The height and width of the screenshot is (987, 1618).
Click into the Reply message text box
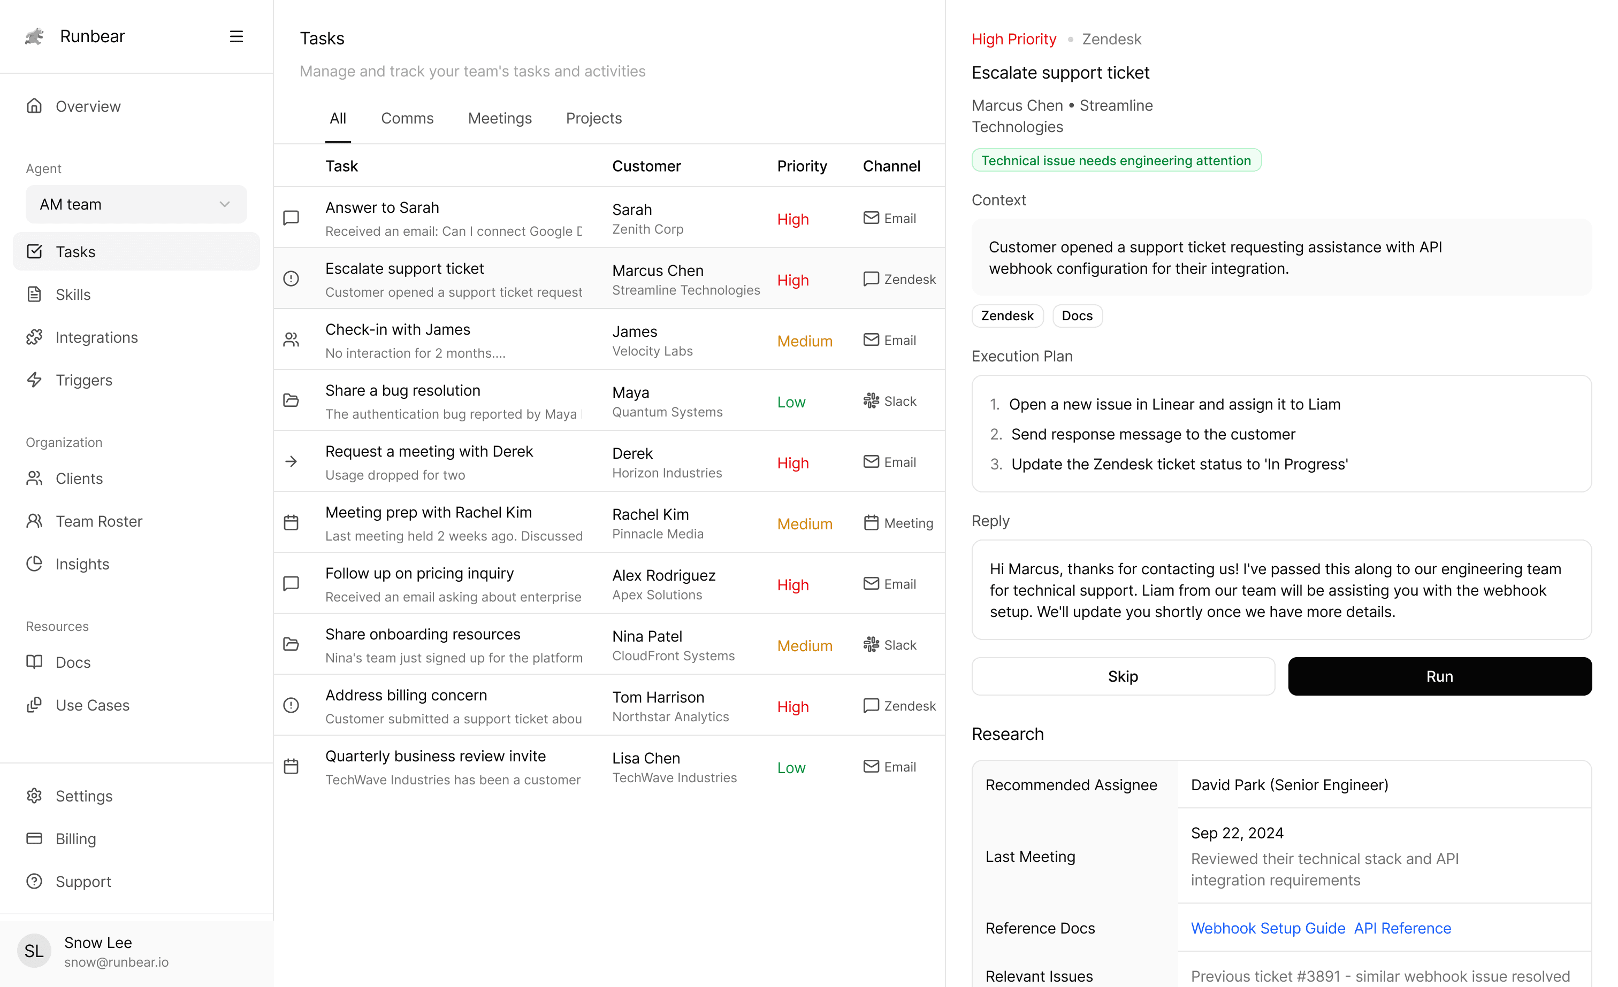click(x=1281, y=590)
